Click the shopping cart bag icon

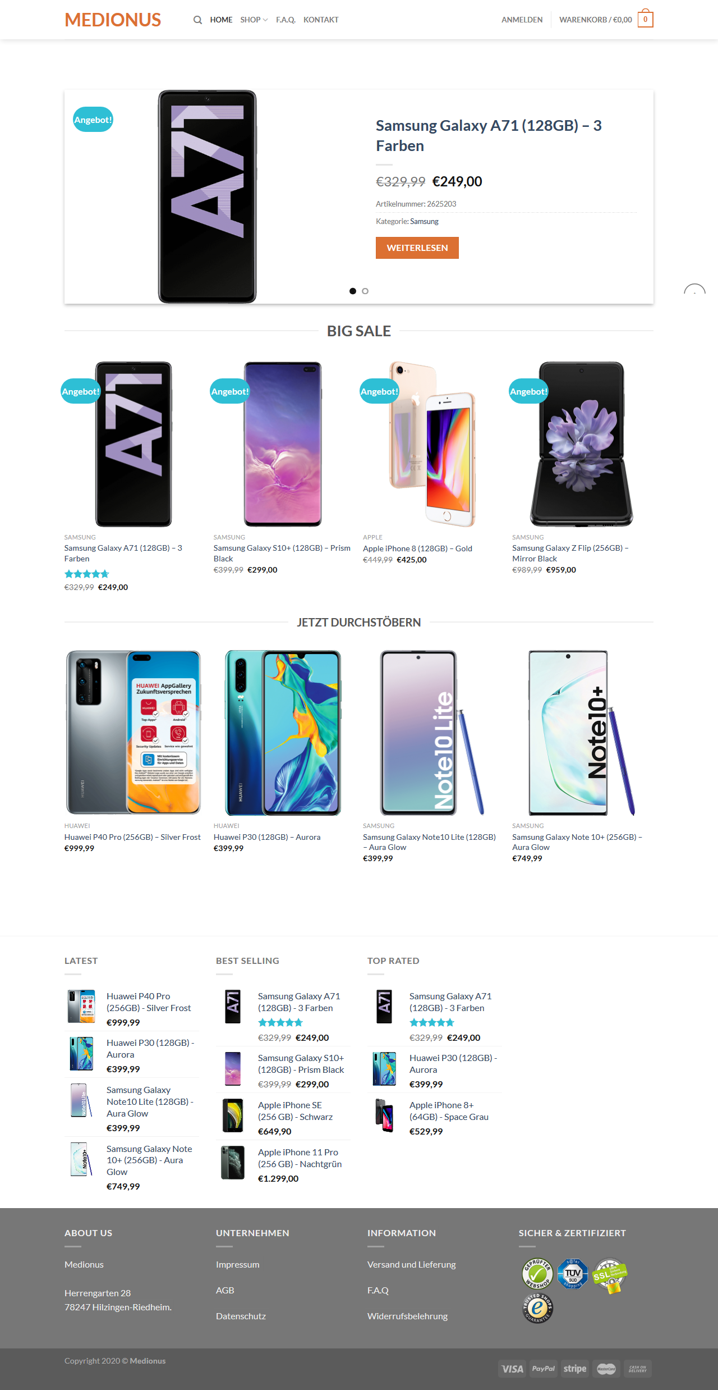(x=646, y=19)
